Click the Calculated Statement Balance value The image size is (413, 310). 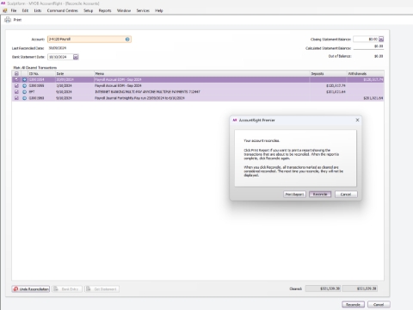coord(379,46)
